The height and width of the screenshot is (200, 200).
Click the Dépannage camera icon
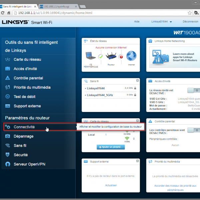(8, 136)
